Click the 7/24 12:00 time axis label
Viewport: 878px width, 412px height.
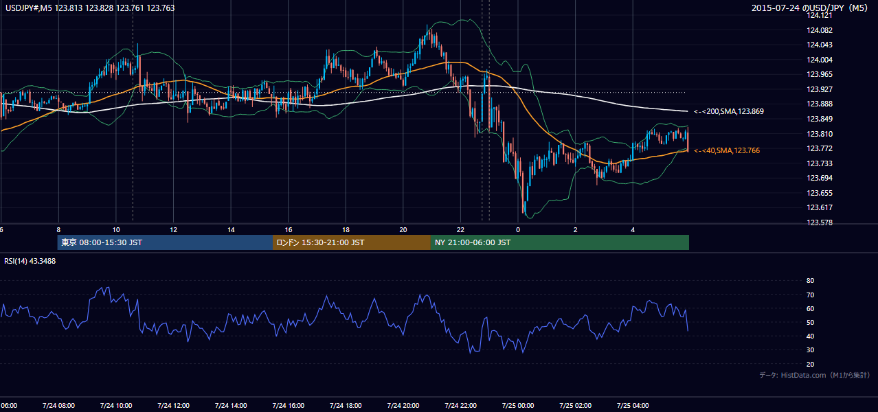tap(173, 406)
